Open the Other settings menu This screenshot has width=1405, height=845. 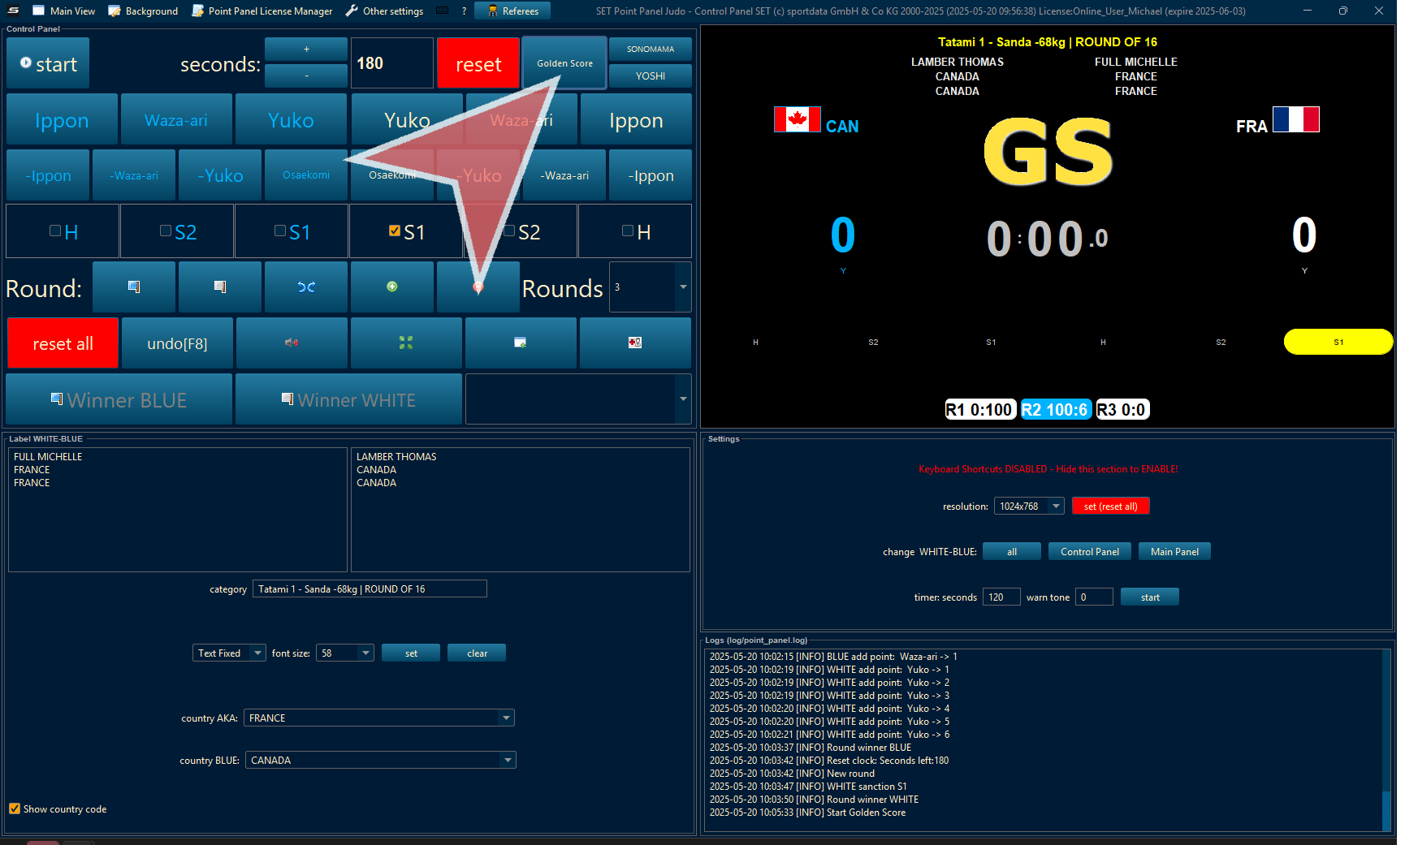pyautogui.click(x=384, y=11)
